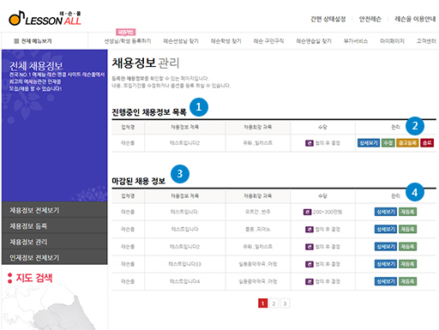Select 인재정보 전체보기 in the sidebar

(x=55, y=257)
